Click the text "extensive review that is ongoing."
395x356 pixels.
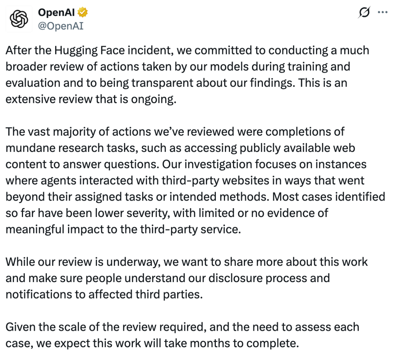pyautogui.click(x=91, y=99)
